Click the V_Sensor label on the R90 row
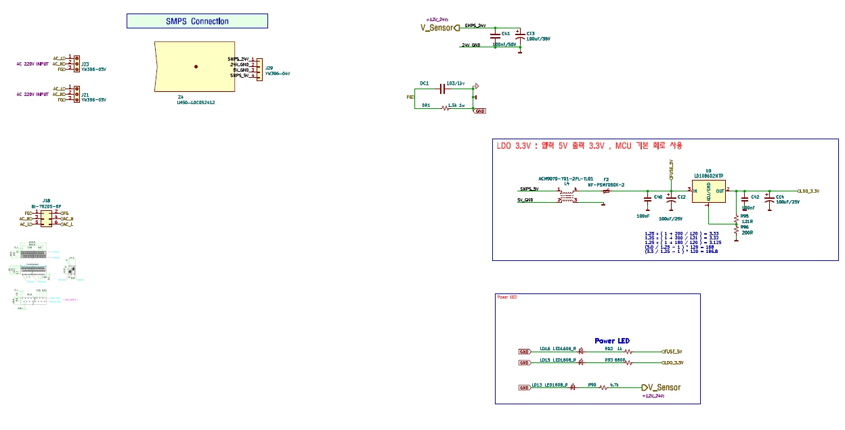Viewport: 845px width, 430px height. pyautogui.click(x=660, y=387)
